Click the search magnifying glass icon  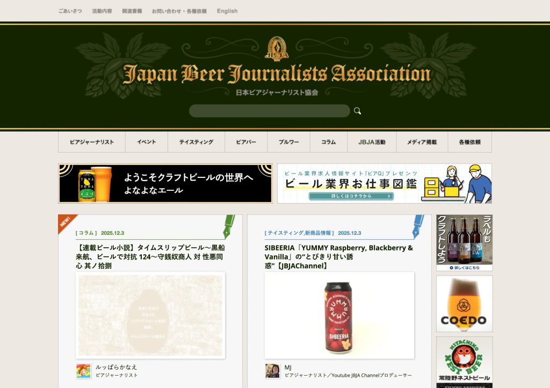(358, 110)
